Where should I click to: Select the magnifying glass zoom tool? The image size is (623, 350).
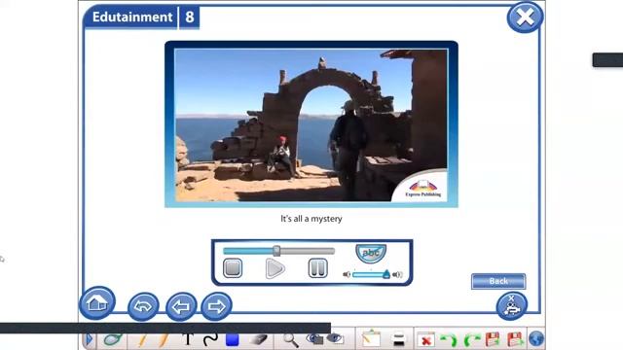point(291,340)
